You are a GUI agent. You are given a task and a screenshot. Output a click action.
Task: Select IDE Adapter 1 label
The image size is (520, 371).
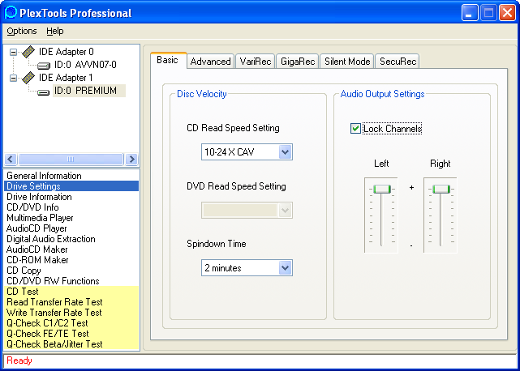pyautogui.click(x=66, y=78)
